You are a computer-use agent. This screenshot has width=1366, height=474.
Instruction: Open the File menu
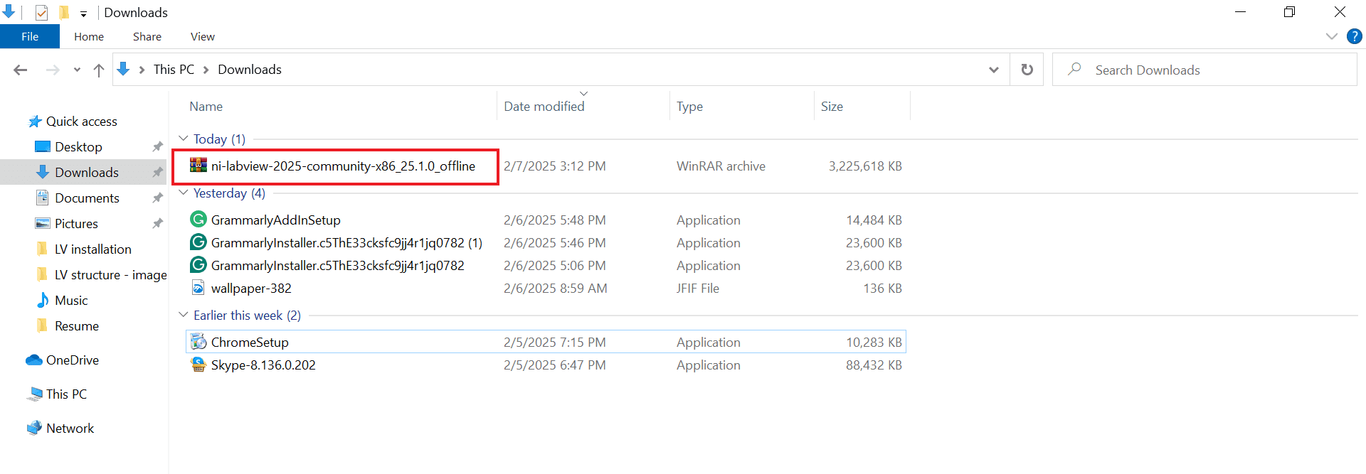pyautogui.click(x=30, y=36)
